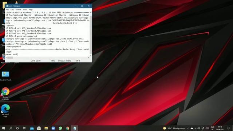This screenshot has width=233, height=131.
Task: Open the Help menu in Notepad
Action: pyautogui.click(x=31, y=10)
